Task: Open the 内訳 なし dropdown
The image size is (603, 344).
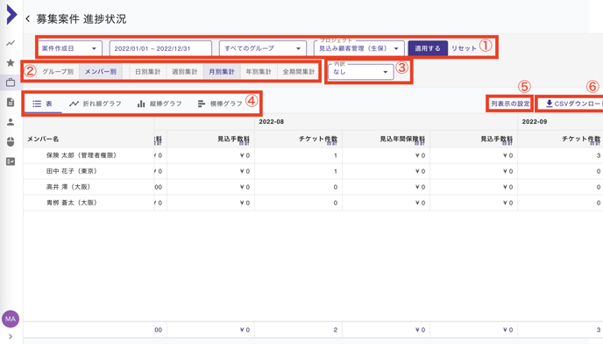Action: tap(361, 72)
